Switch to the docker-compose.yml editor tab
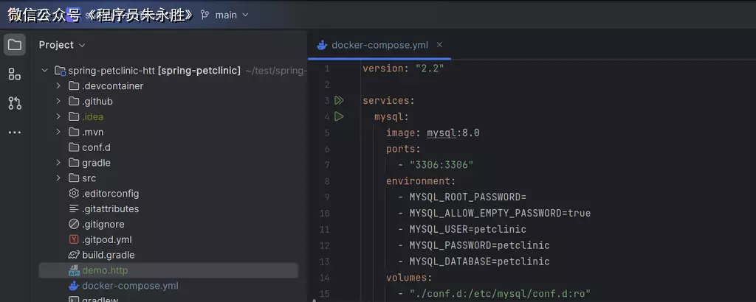Screen dimensions: 756x302 379,45
